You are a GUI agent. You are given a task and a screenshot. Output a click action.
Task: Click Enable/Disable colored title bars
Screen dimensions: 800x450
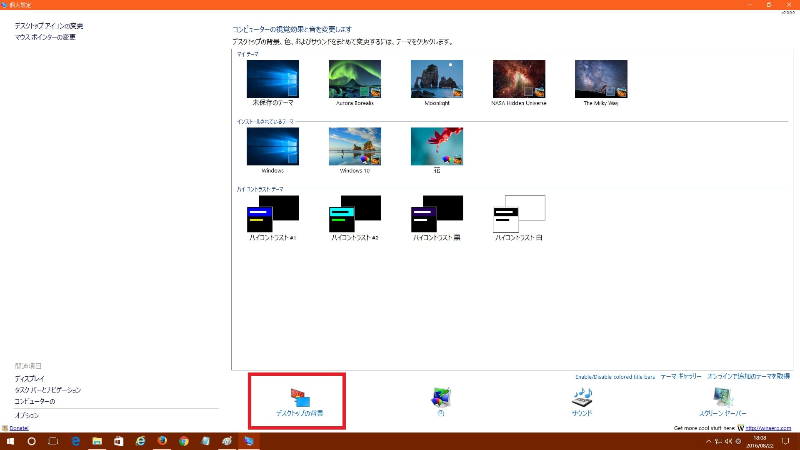click(x=615, y=377)
